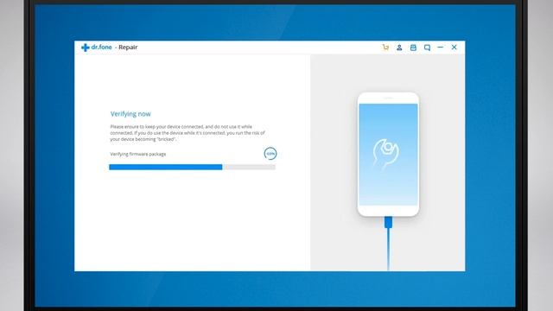Image resolution: width=553 pixels, height=311 pixels.
Task: Click the "Verifying firmware package" label
Action: (138, 154)
